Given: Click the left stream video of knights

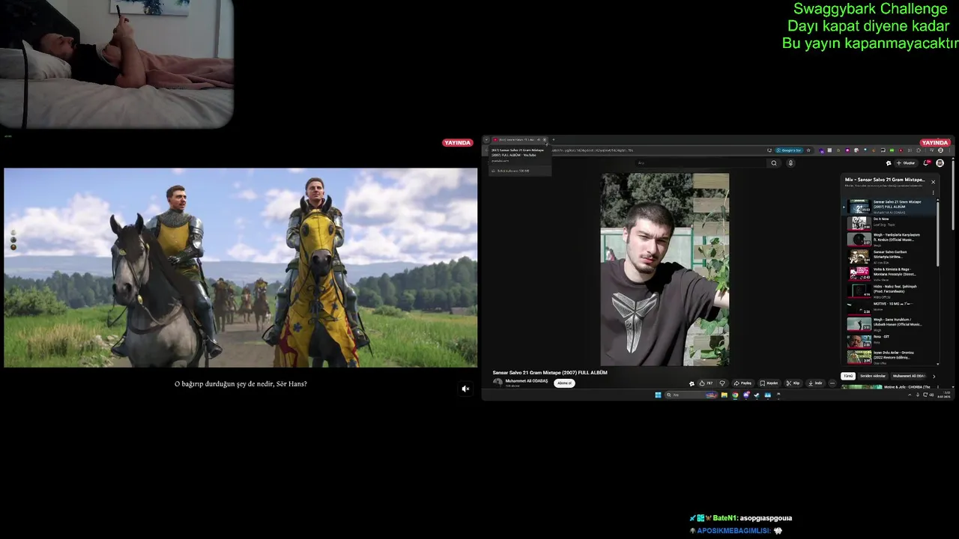Looking at the screenshot, I should pos(240,267).
